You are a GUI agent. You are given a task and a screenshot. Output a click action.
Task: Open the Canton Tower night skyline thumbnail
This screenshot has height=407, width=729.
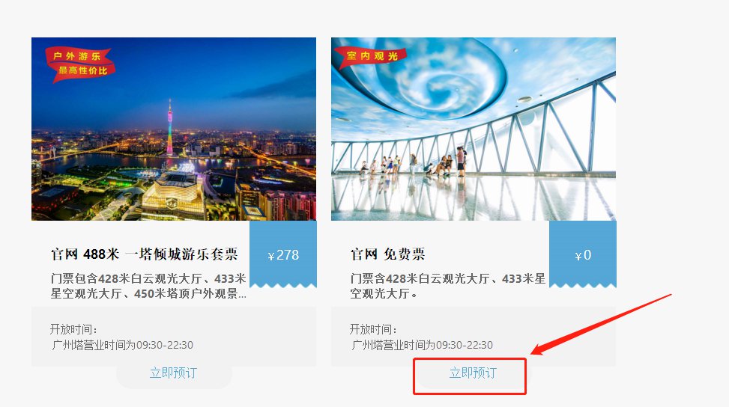(174, 129)
